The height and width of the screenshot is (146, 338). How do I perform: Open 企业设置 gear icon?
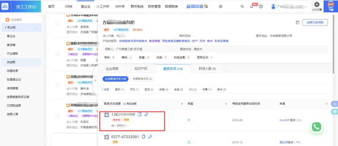pyautogui.click(x=317, y=4)
